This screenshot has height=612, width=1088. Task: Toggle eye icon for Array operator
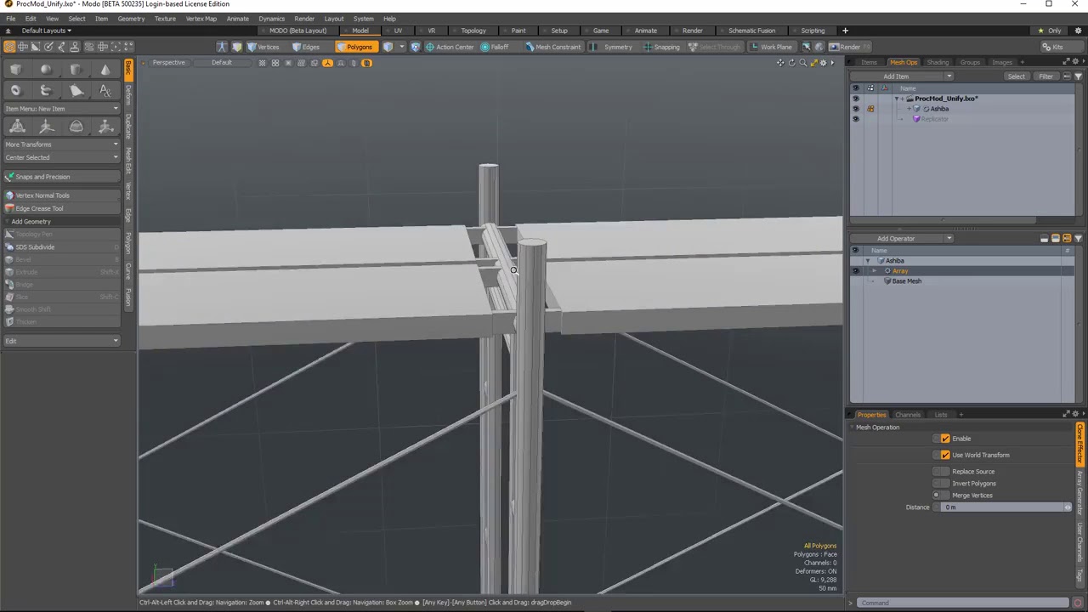tap(855, 271)
